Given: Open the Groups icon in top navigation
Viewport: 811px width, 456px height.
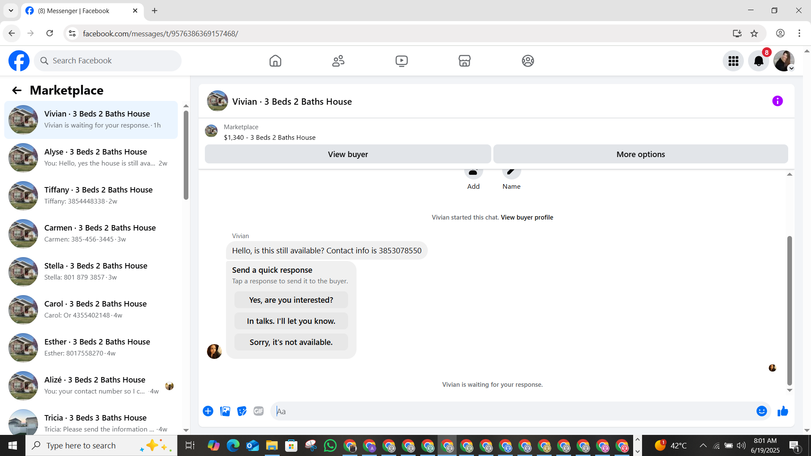Looking at the screenshot, I should pos(528,61).
